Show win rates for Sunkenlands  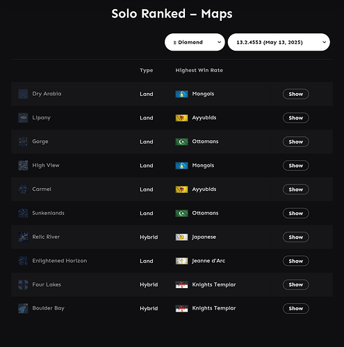coord(296,213)
